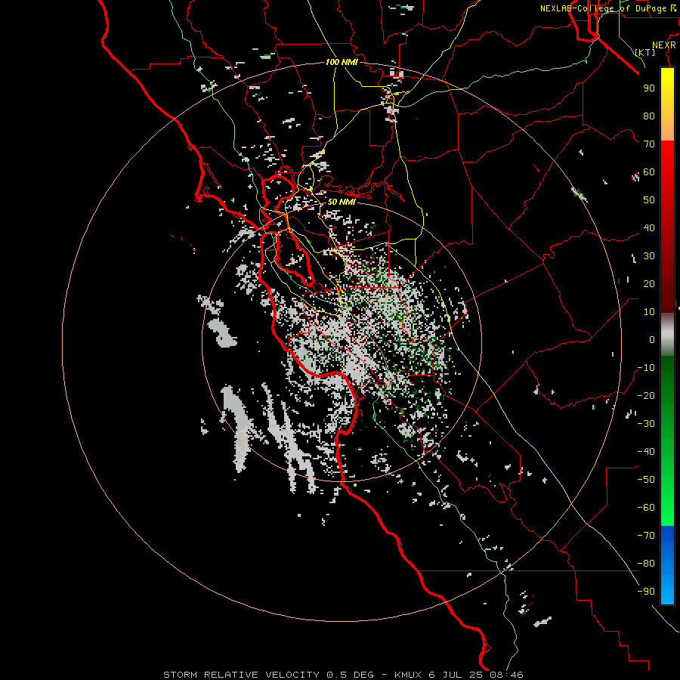Image resolution: width=680 pixels, height=680 pixels.
Task: Select the 90 knot scale value
Action: pos(649,88)
